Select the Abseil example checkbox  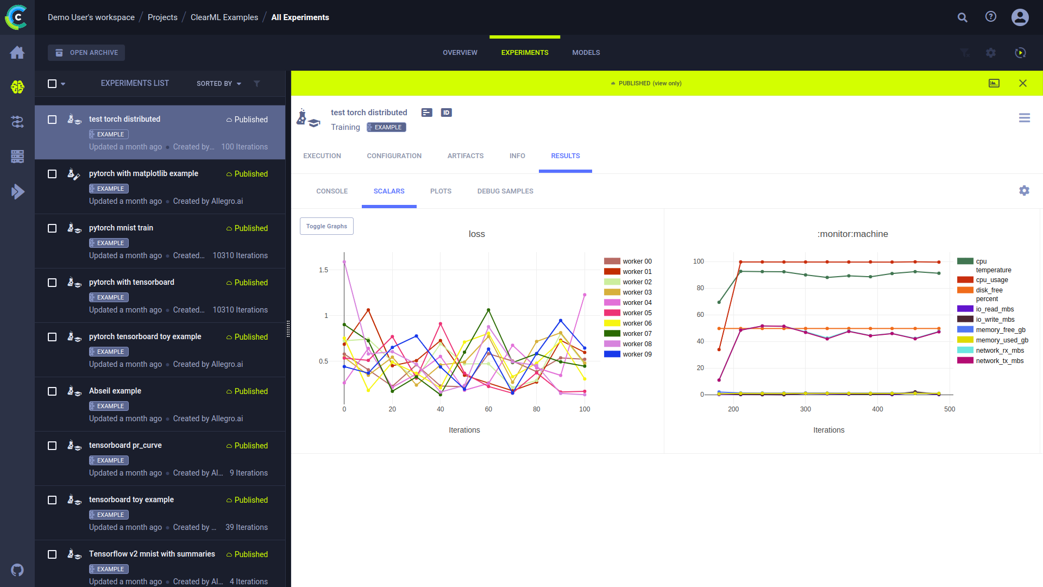[x=52, y=391]
